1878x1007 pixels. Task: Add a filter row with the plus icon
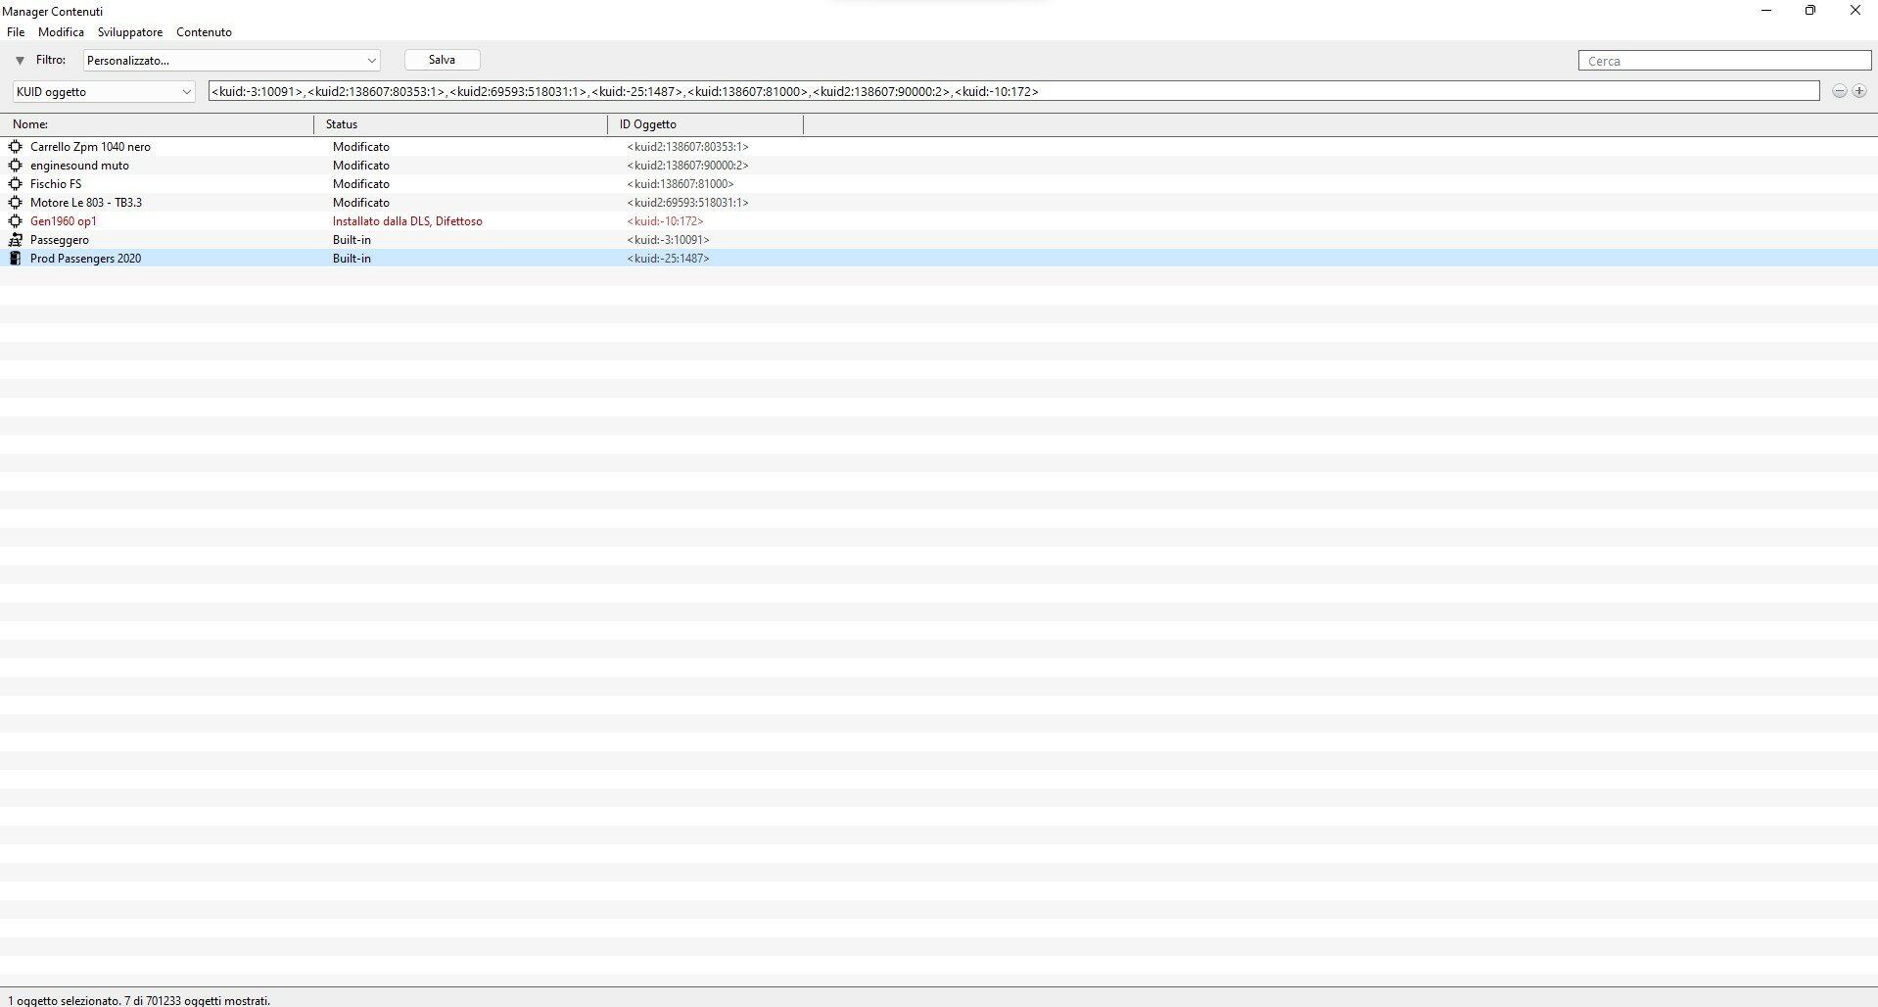point(1859,91)
